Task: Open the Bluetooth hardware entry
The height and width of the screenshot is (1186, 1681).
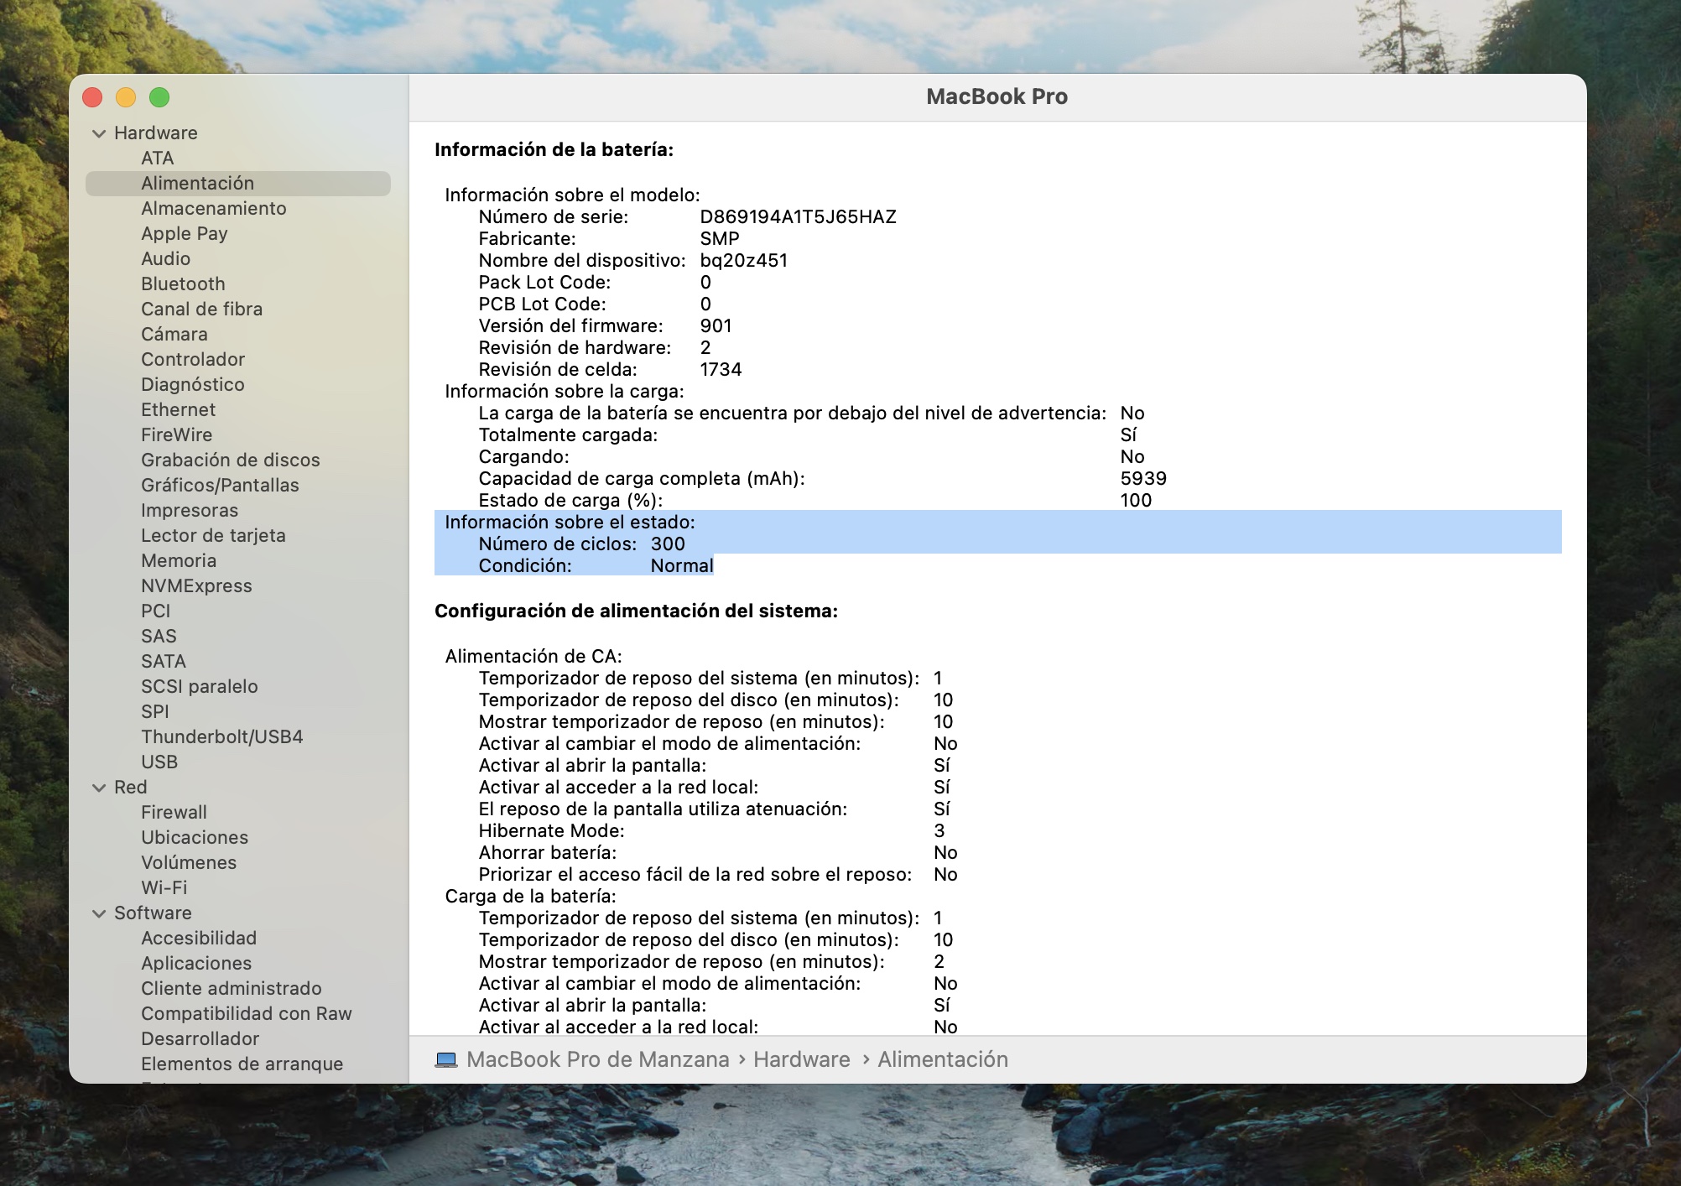Action: 183,283
